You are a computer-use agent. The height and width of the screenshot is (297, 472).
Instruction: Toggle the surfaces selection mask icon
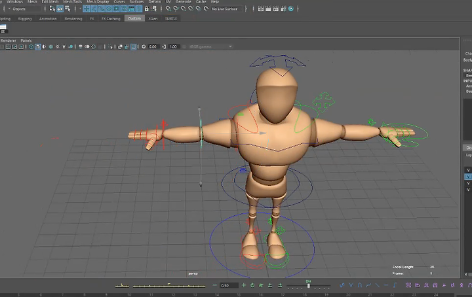coord(109,9)
